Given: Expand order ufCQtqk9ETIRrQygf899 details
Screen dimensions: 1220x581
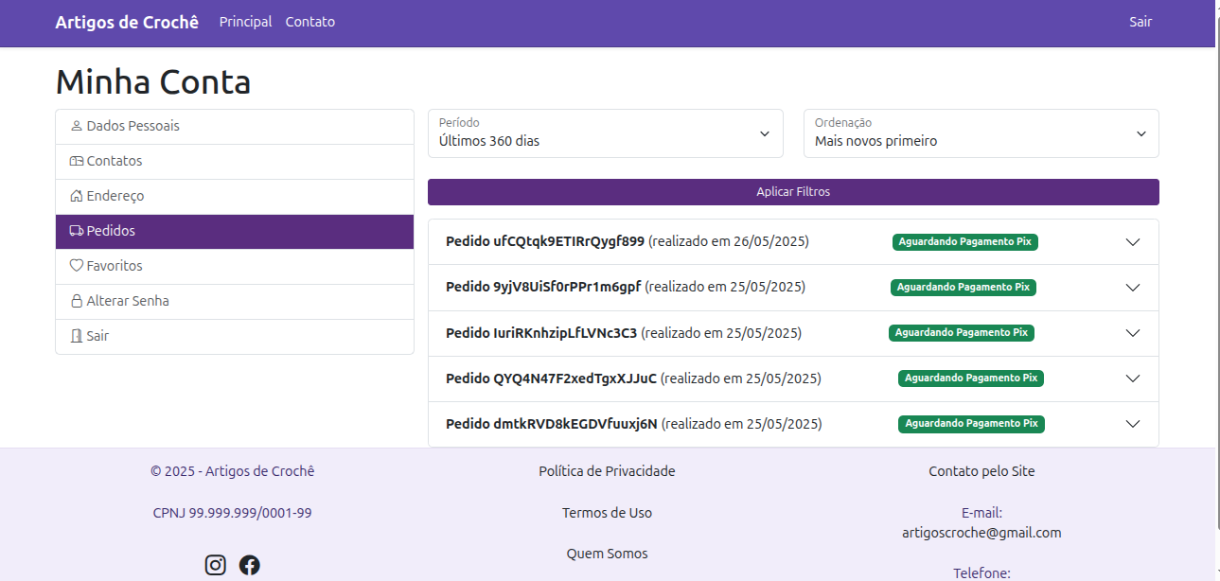Looking at the screenshot, I should [x=1133, y=242].
